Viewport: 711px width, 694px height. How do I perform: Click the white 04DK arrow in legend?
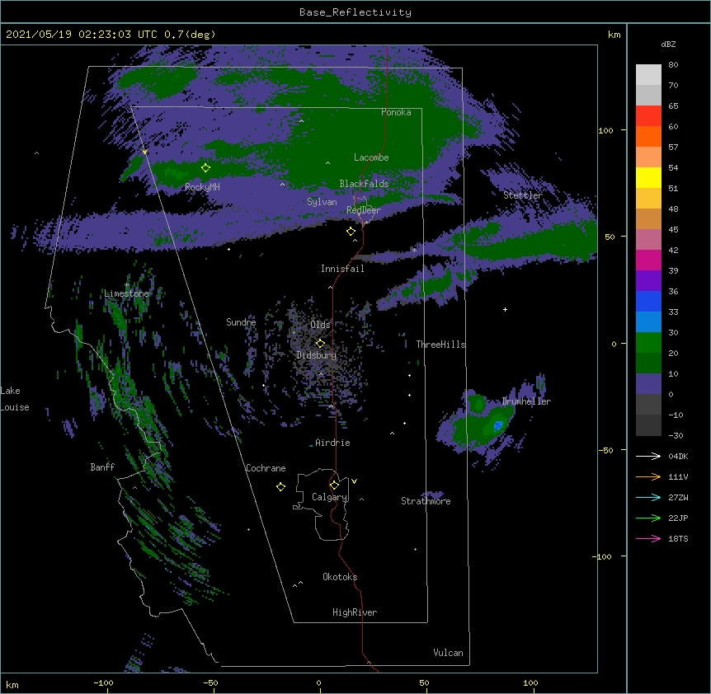pyautogui.click(x=648, y=456)
